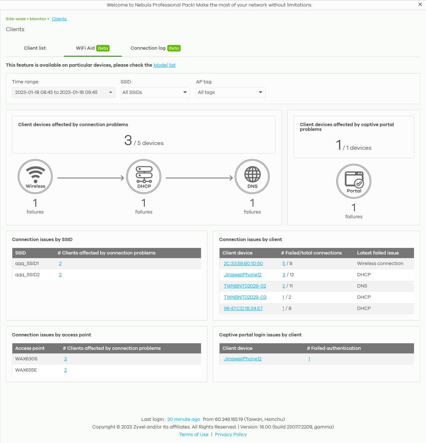Click the 20 minute ago login link

point(184,419)
